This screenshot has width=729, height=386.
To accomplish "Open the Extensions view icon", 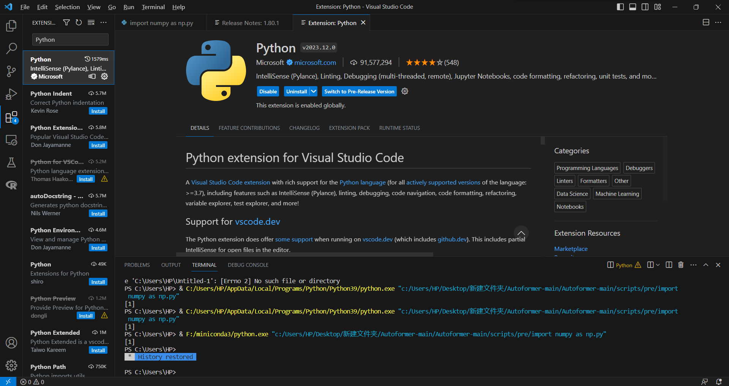I will (x=11, y=117).
